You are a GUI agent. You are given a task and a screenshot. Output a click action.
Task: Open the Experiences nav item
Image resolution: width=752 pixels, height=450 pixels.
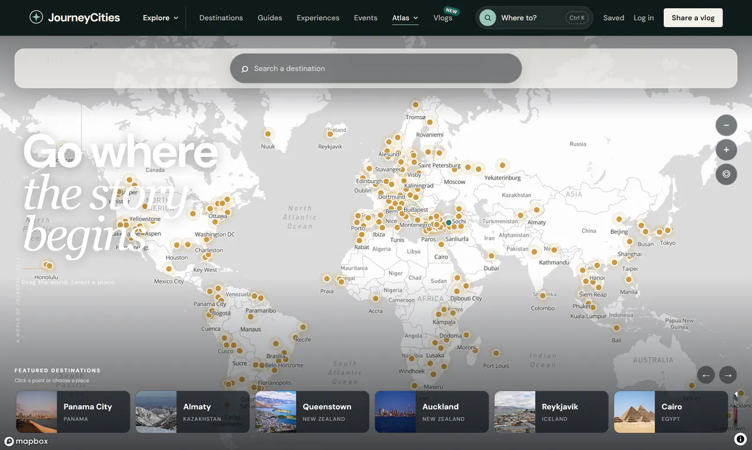[x=318, y=18]
